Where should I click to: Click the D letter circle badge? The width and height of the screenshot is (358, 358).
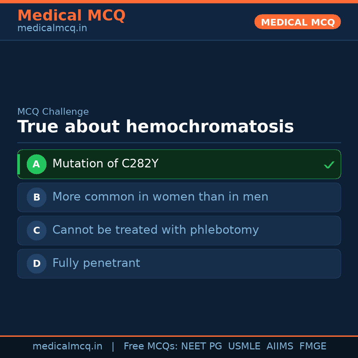click(x=36, y=264)
